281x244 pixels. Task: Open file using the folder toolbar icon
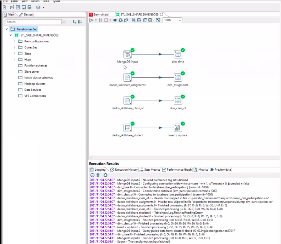click(12, 7)
